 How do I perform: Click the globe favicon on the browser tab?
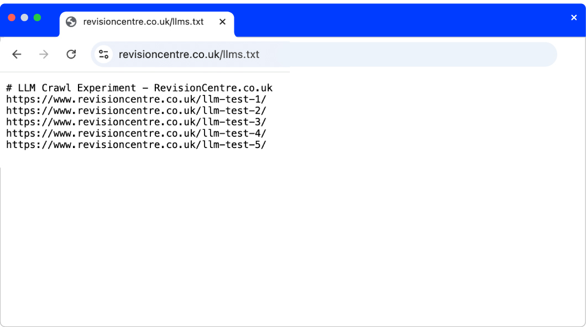coord(71,22)
